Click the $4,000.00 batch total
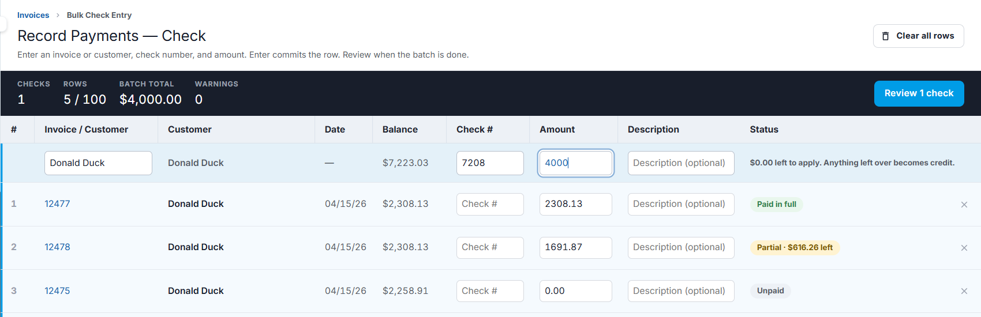981x317 pixels. (151, 99)
